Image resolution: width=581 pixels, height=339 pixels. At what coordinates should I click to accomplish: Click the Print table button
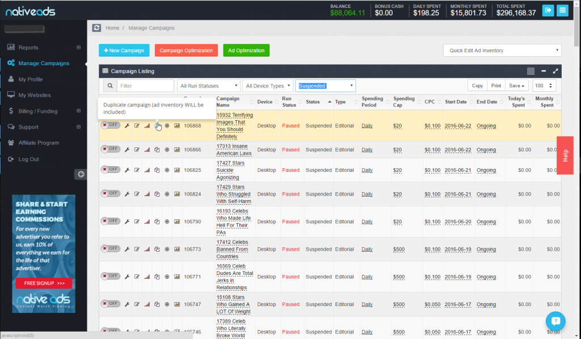(x=496, y=86)
